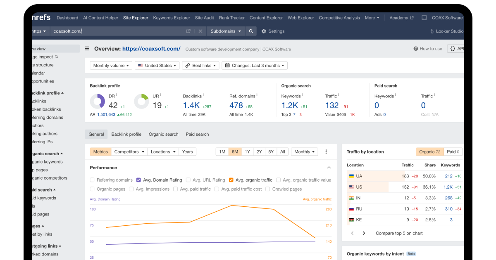The image size is (496, 260).
Task: Clear the URL with the X icon
Action: pyautogui.click(x=200, y=31)
